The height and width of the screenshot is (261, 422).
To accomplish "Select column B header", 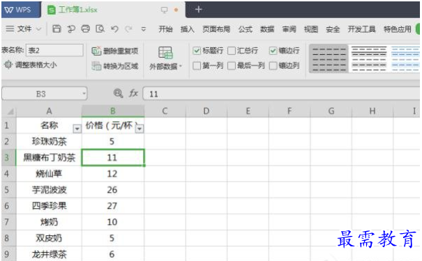I will 113,111.
